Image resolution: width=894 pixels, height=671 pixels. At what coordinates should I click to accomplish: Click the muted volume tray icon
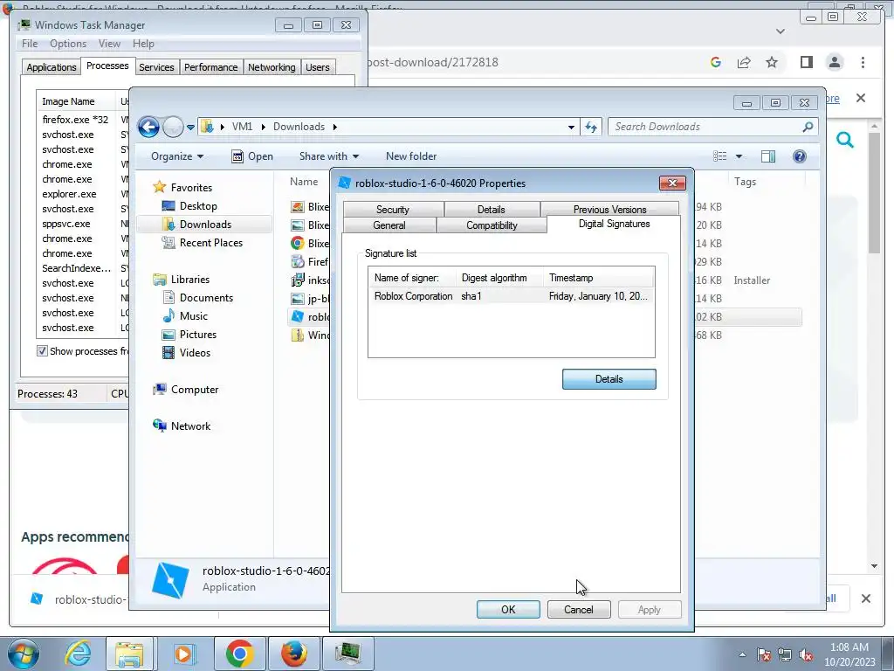click(806, 655)
